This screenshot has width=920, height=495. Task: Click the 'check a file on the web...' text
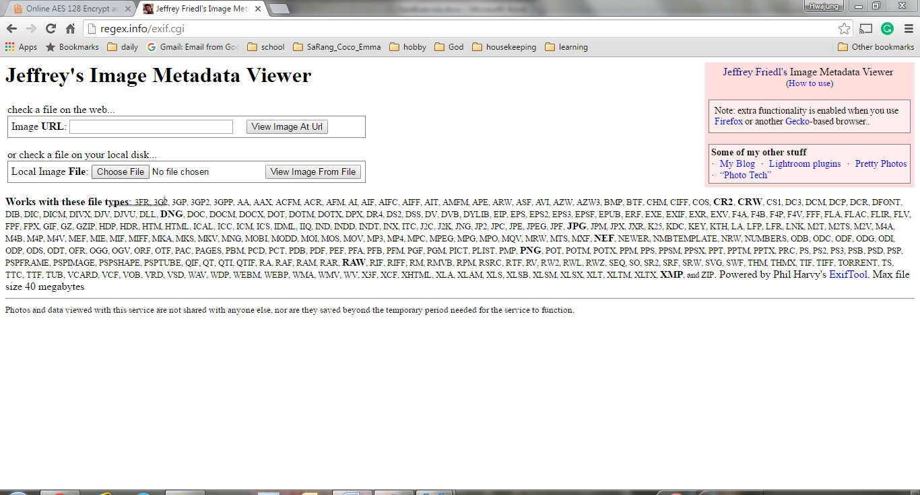point(61,110)
